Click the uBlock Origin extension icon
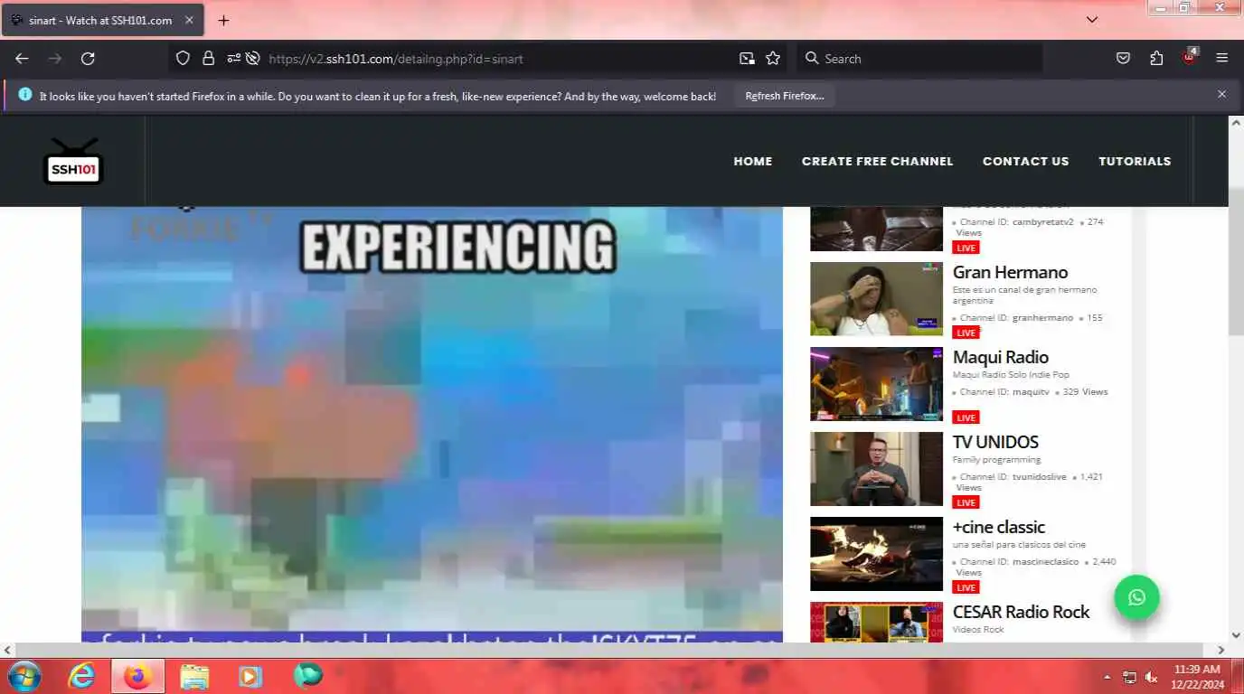This screenshot has width=1244, height=694. pos(1190,57)
